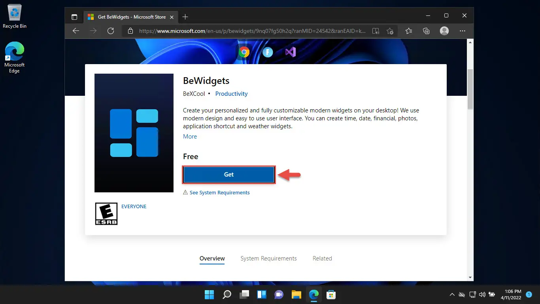Click the lock icon in address bar

[130, 31]
